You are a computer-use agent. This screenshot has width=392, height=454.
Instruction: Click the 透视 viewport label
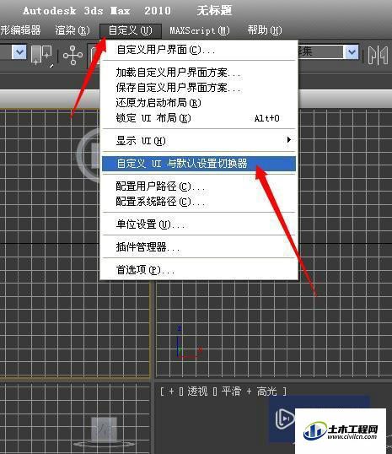click(197, 392)
